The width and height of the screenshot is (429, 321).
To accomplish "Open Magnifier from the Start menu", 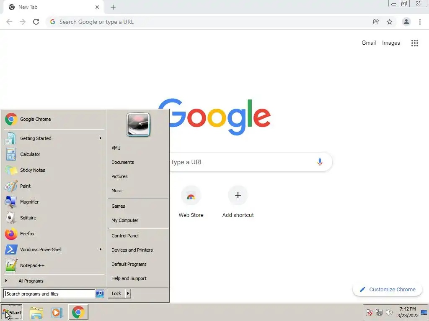I will point(54,202).
